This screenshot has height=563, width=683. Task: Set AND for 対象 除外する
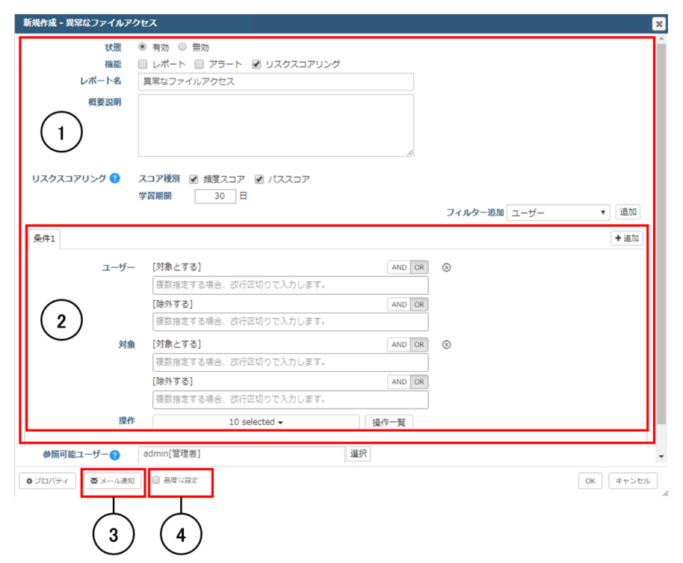pos(399,382)
